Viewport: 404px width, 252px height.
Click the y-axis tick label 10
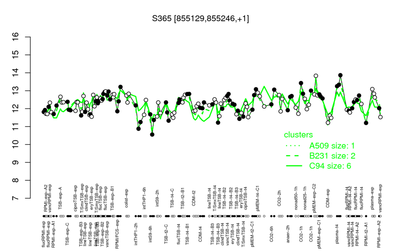(x=16, y=145)
